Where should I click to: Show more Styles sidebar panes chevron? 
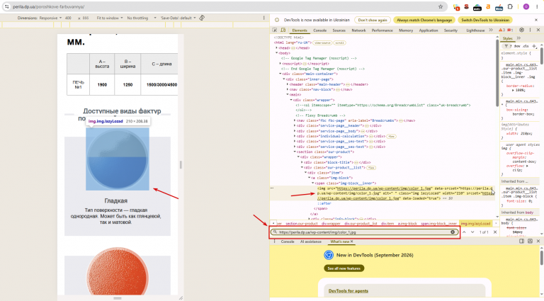pyautogui.click(x=518, y=38)
